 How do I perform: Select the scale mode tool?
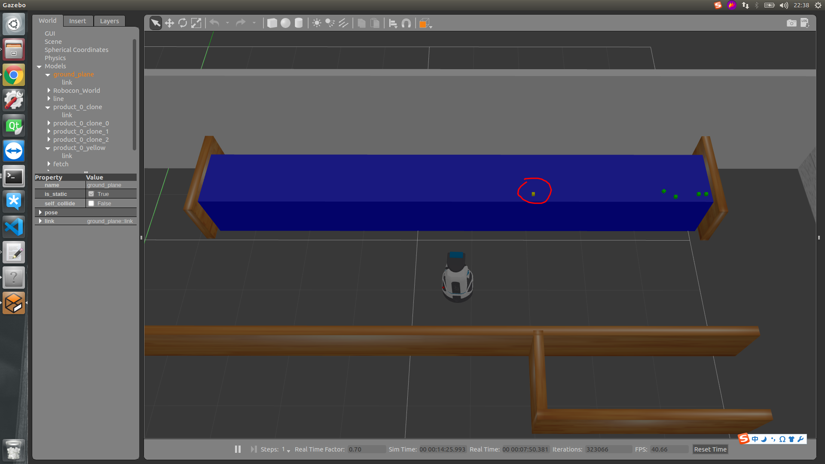point(196,23)
